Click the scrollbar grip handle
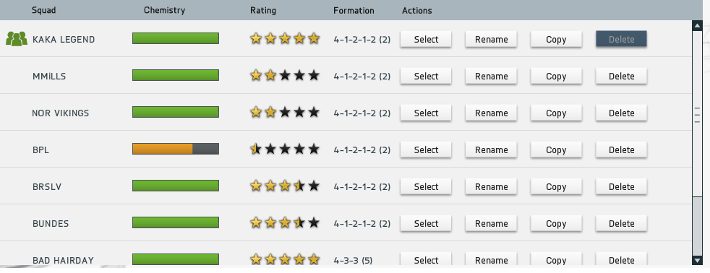 [697, 115]
